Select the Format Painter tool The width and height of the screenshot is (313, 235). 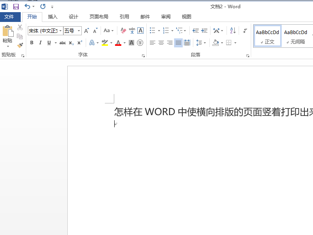(x=20, y=45)
